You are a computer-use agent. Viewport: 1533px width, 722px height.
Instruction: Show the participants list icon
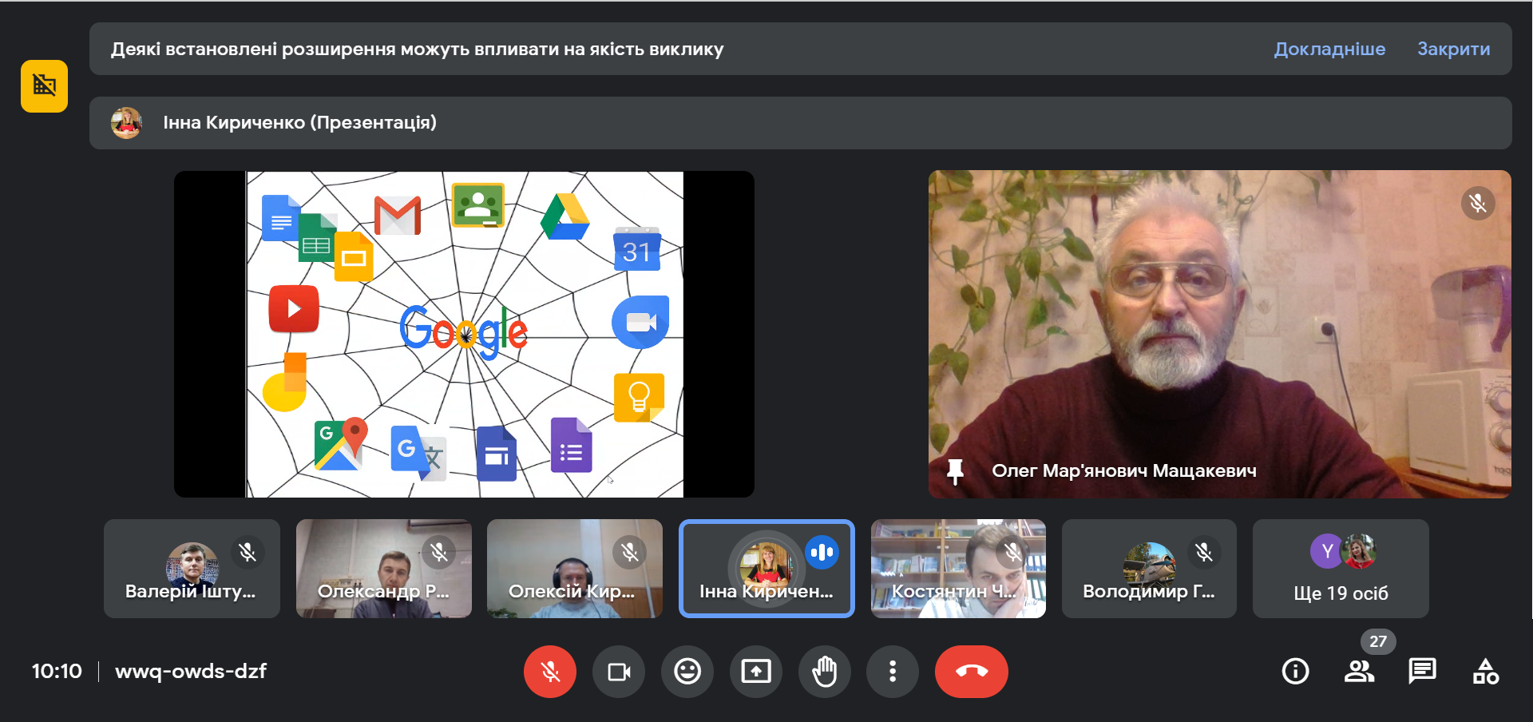coord(1359,672)
